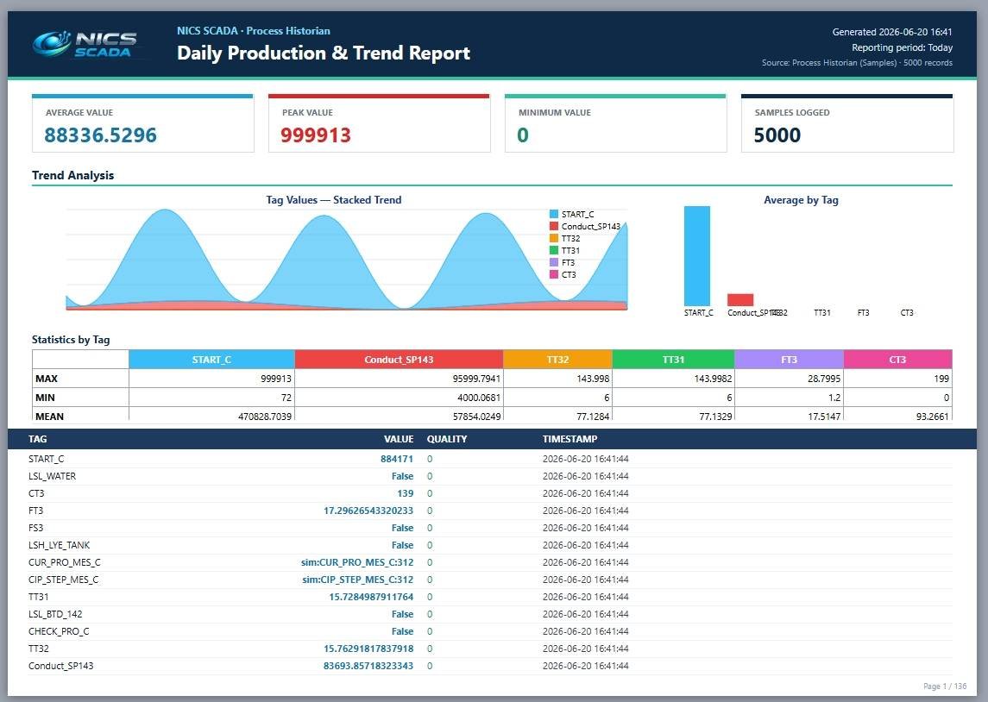Click the TT31 legend color swatch
The image size is (988, 702).
(x=554, y=250)
